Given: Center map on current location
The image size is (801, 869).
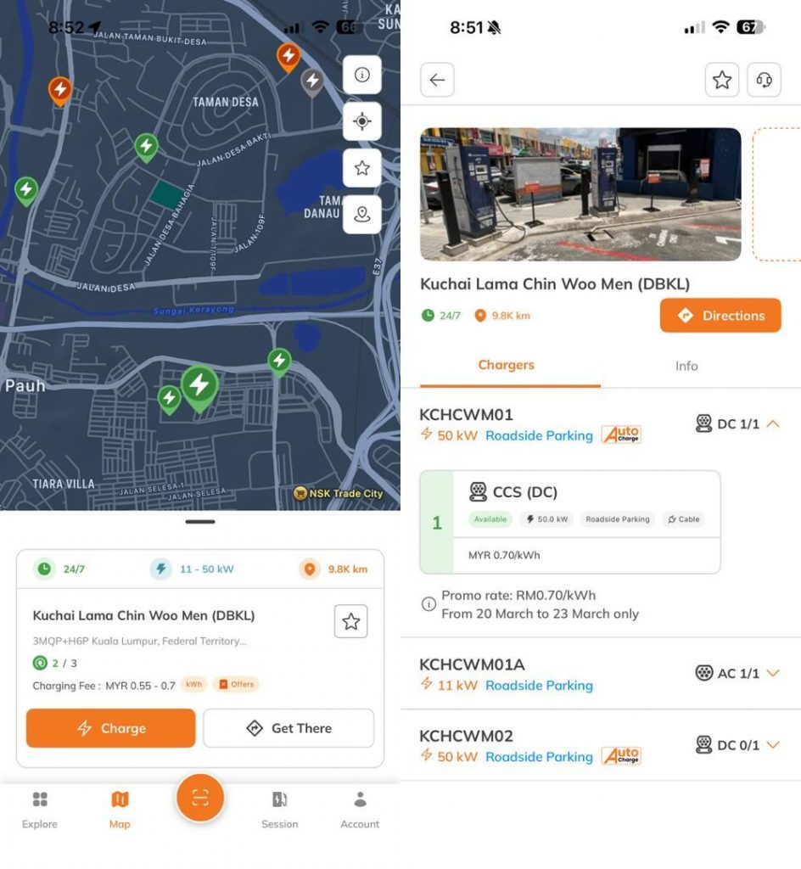Looking at the screenshot, I should [361, 121].
